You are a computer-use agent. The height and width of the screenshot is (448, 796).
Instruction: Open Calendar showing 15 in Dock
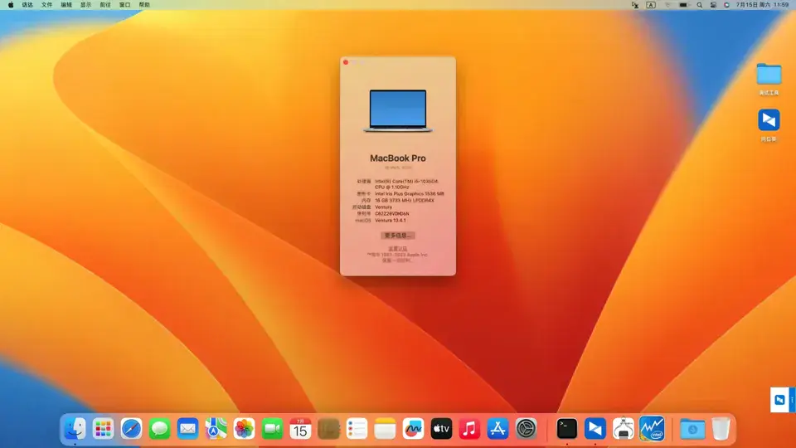pos(300,429)
